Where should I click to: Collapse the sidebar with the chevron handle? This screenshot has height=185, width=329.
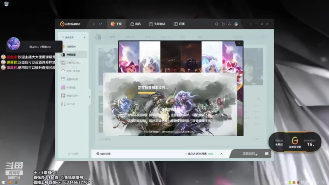(x=90, y=97)
